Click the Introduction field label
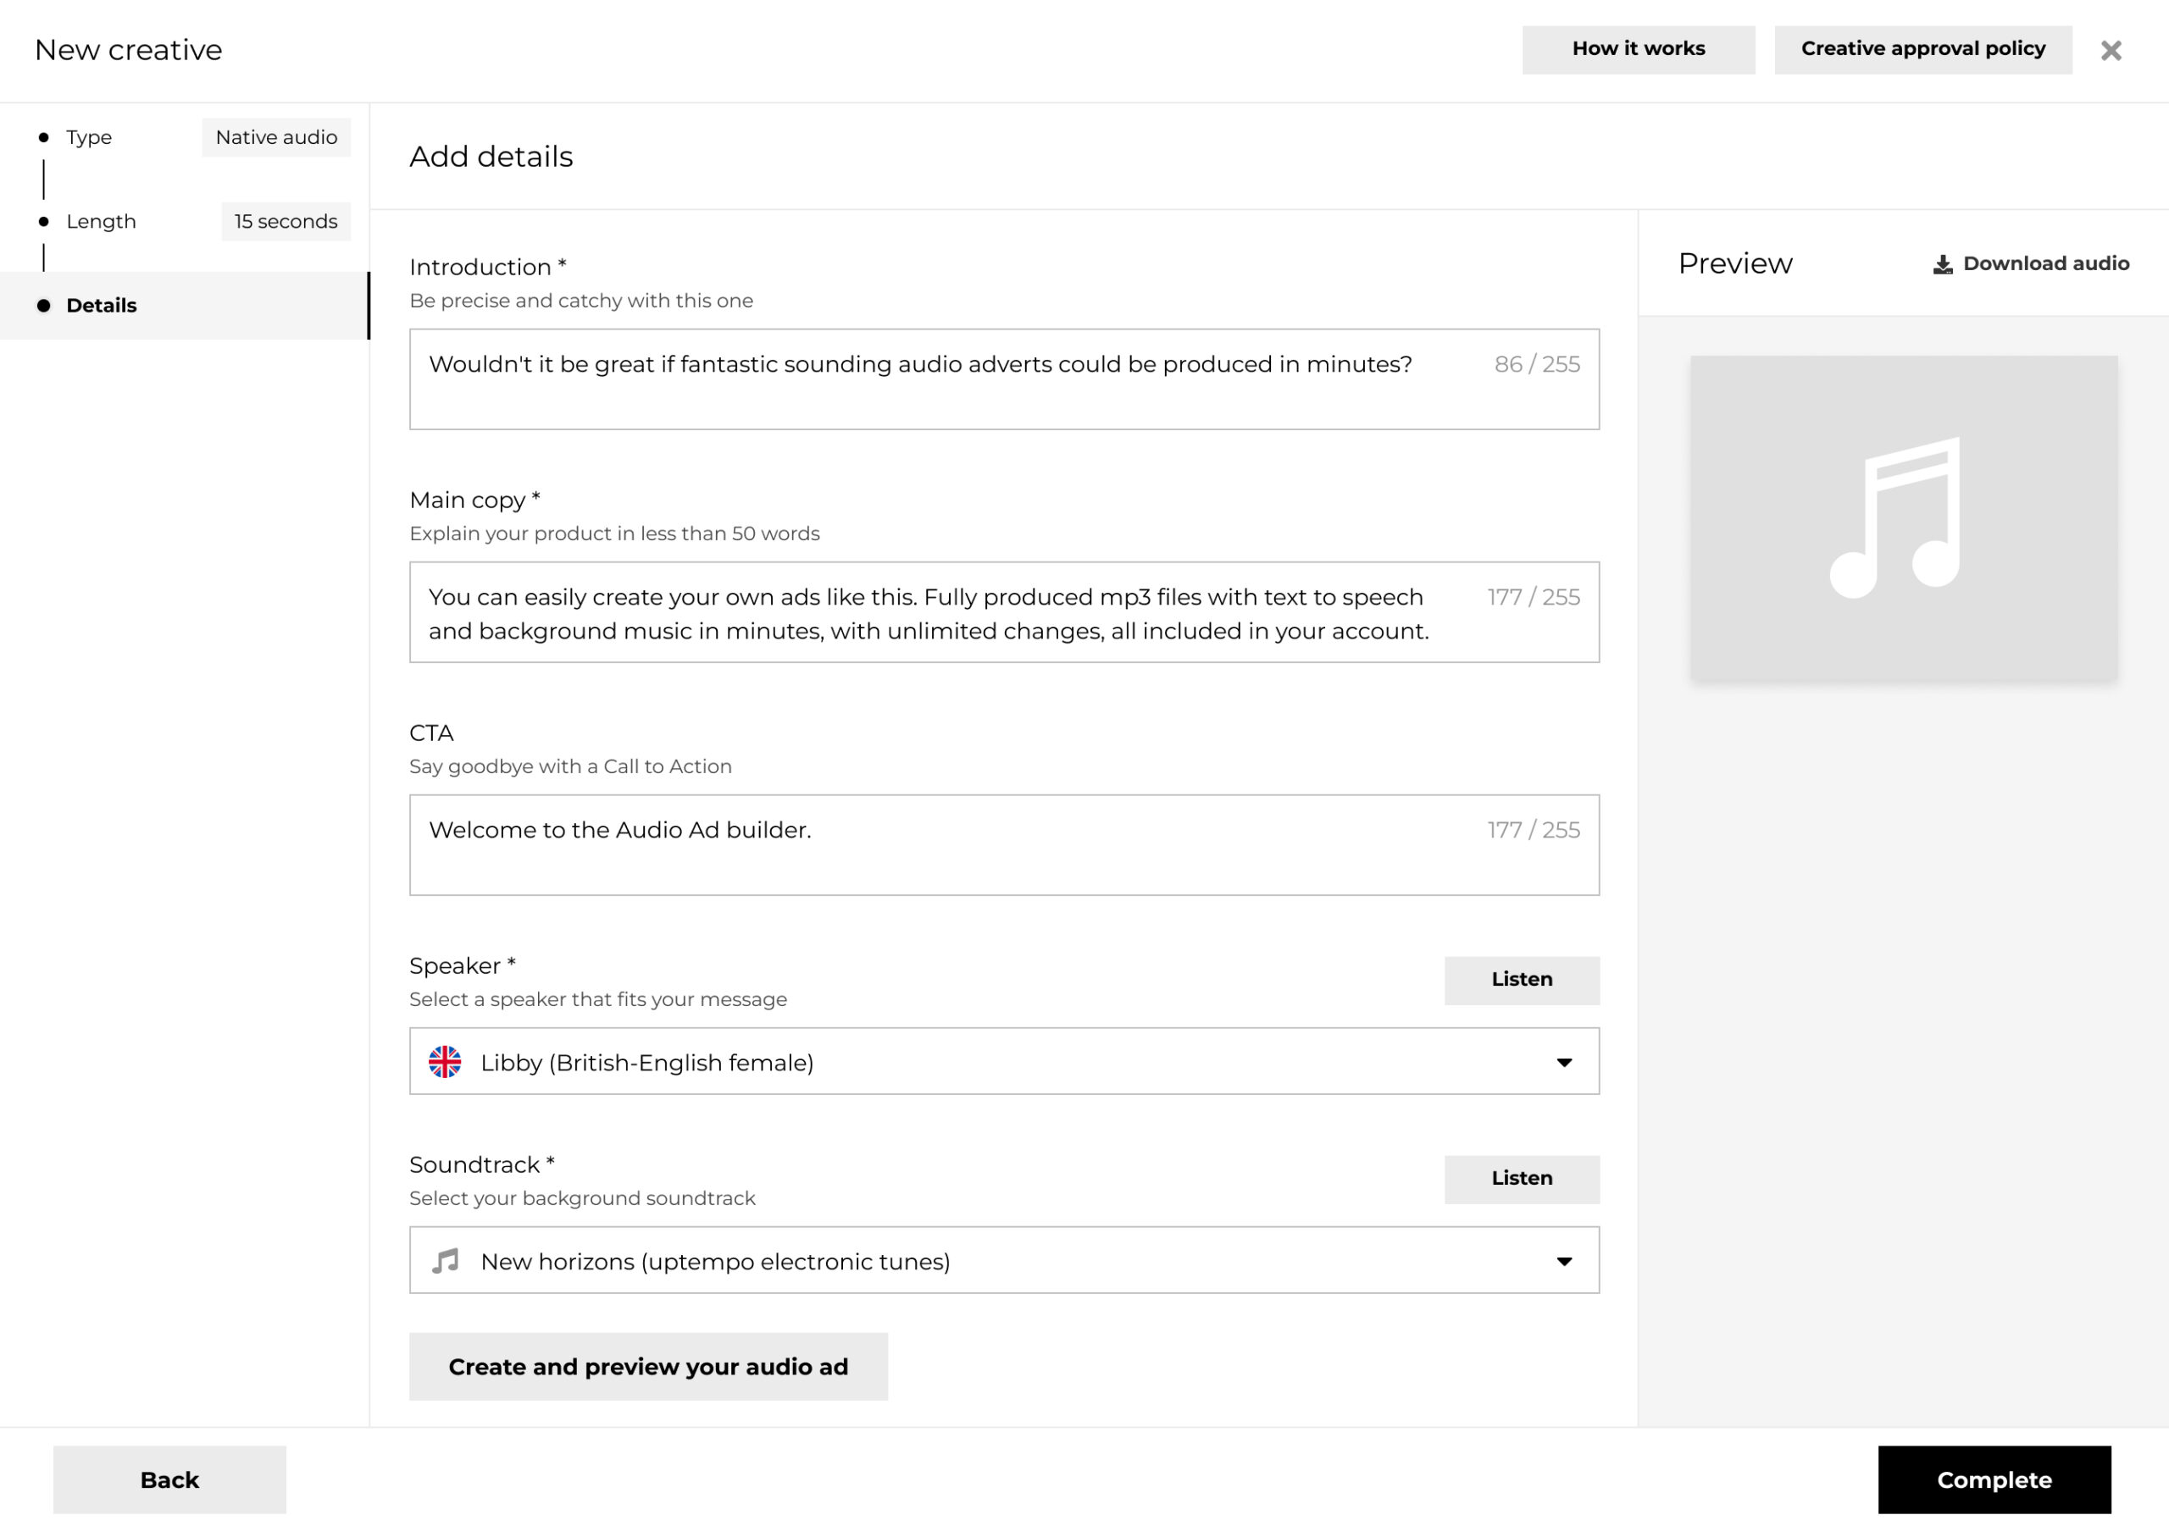Image resolution: width=2169 pixels, height=1526 pixels. pyautogui.click(x=487, y=268)
